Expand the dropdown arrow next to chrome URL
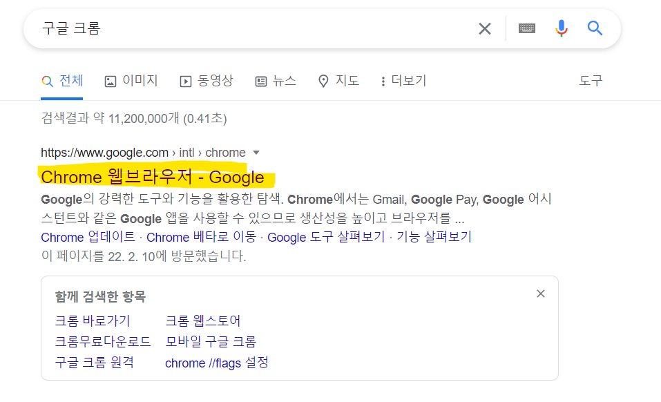 [x=256, y=153]
